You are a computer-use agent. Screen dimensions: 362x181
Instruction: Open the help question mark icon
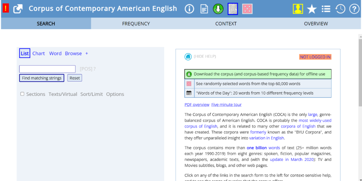(354, 9)
